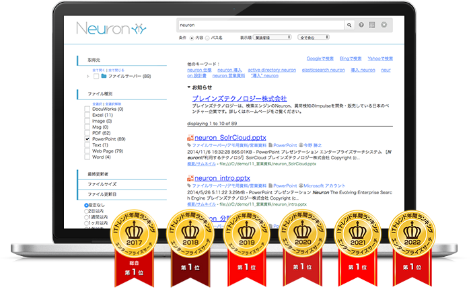Uncheck the PowerPoint (89) checkbox

(87, 139)
